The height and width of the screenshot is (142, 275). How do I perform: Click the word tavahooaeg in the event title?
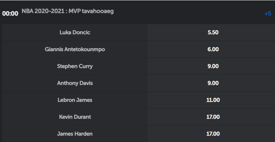98,11
